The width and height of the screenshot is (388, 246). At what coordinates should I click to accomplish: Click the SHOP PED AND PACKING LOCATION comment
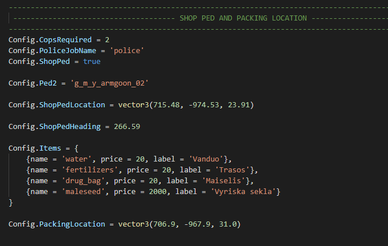point(243,18)
